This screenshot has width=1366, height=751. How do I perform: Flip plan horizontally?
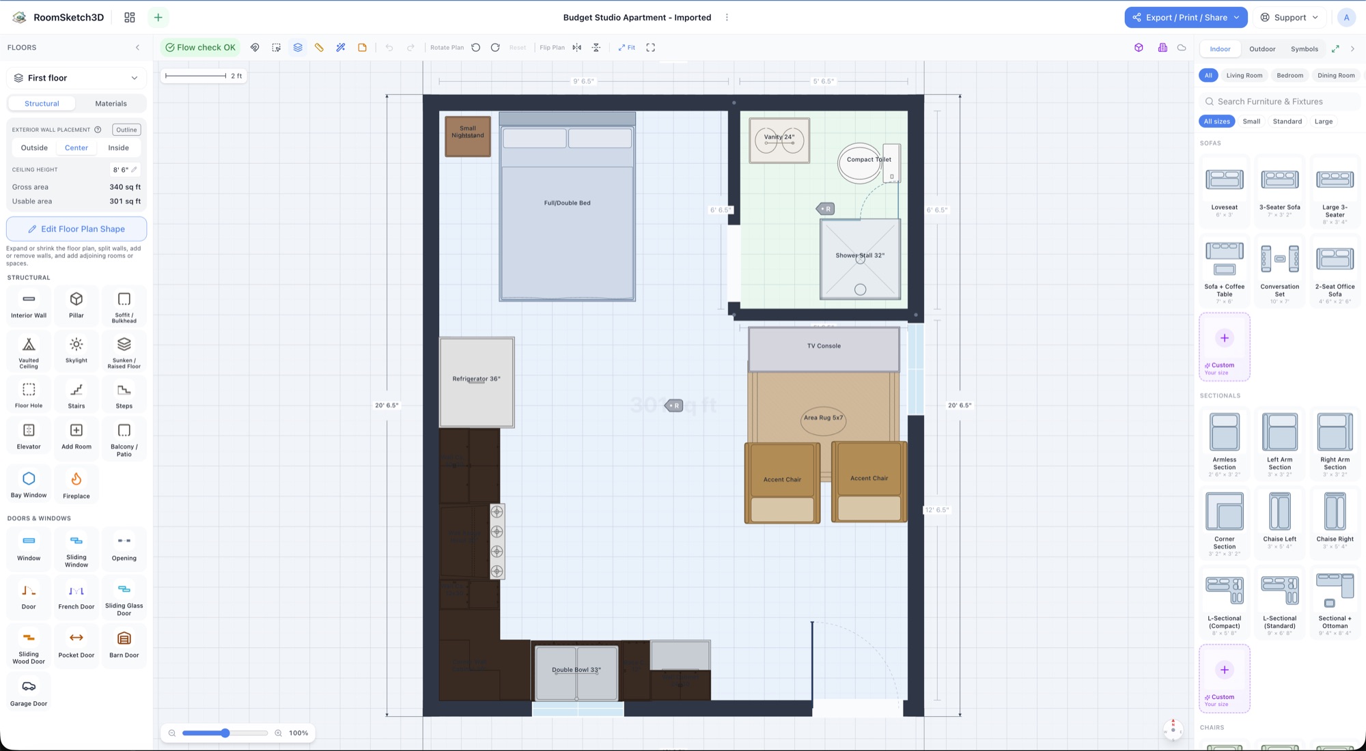point(577,48)
